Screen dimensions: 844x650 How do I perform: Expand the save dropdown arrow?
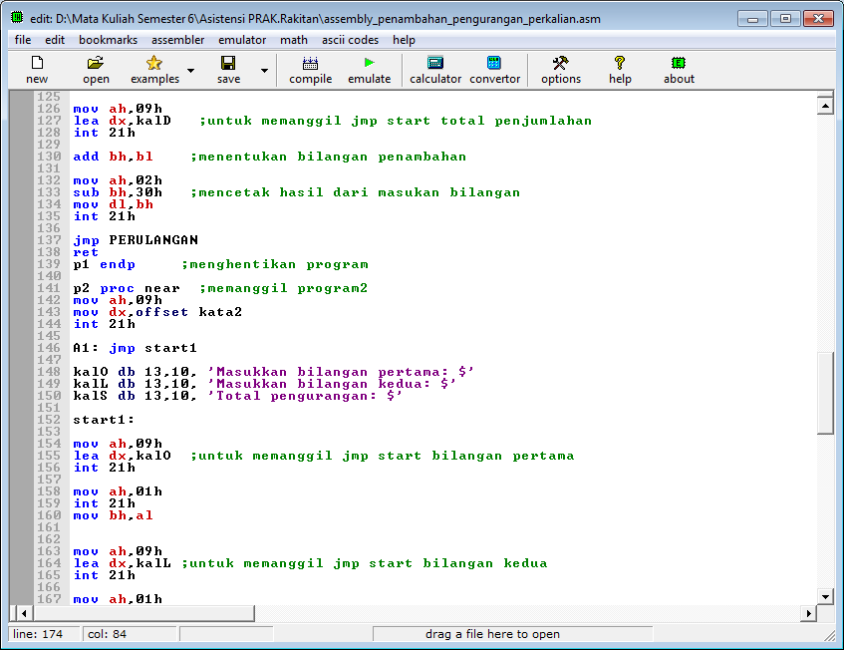(264, 71)
